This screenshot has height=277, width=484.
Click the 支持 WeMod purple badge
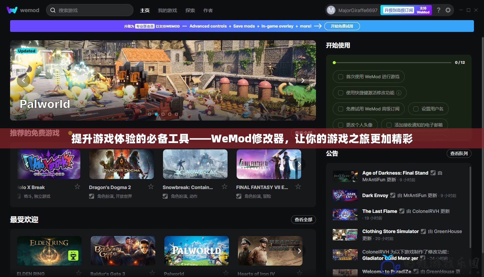pos(424,10)
